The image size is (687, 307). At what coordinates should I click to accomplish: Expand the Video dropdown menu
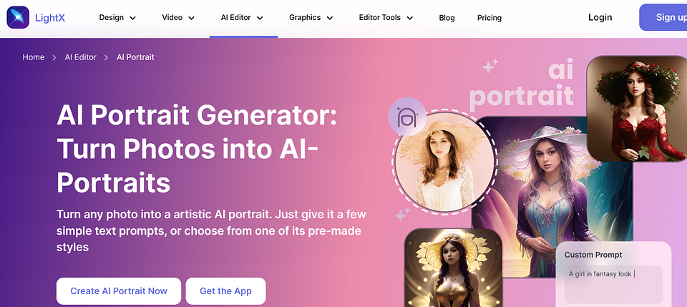(178, 17)
